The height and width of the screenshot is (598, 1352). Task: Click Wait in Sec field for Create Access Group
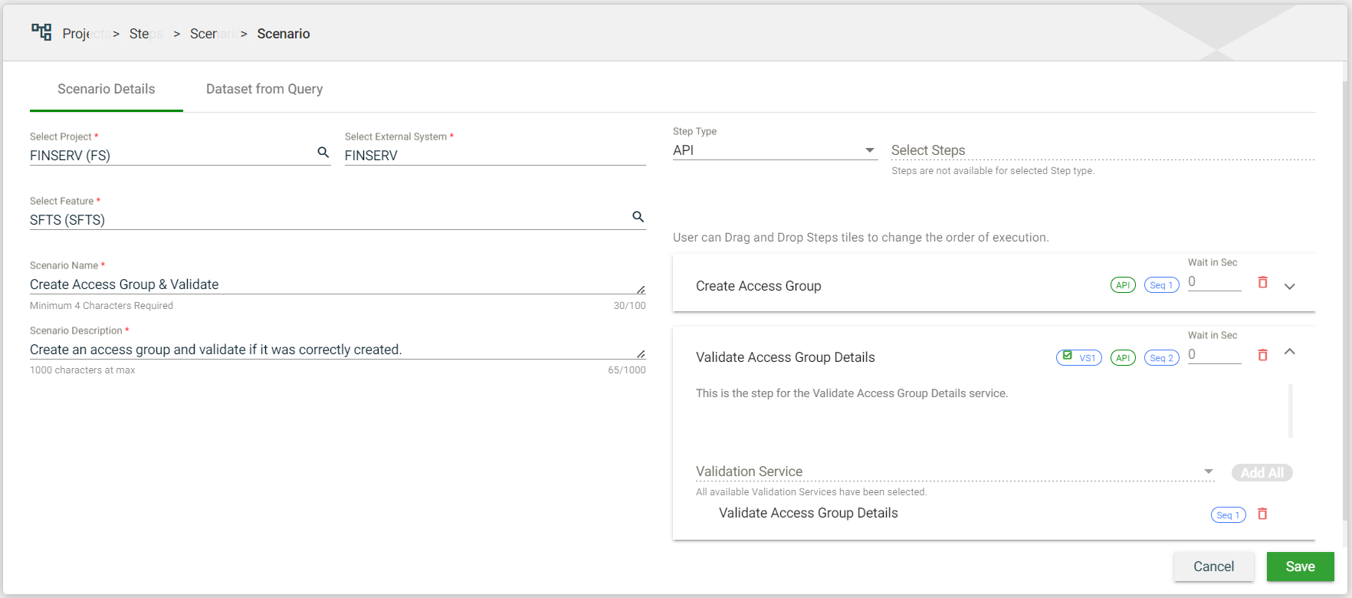click(x=1214, y=282)
